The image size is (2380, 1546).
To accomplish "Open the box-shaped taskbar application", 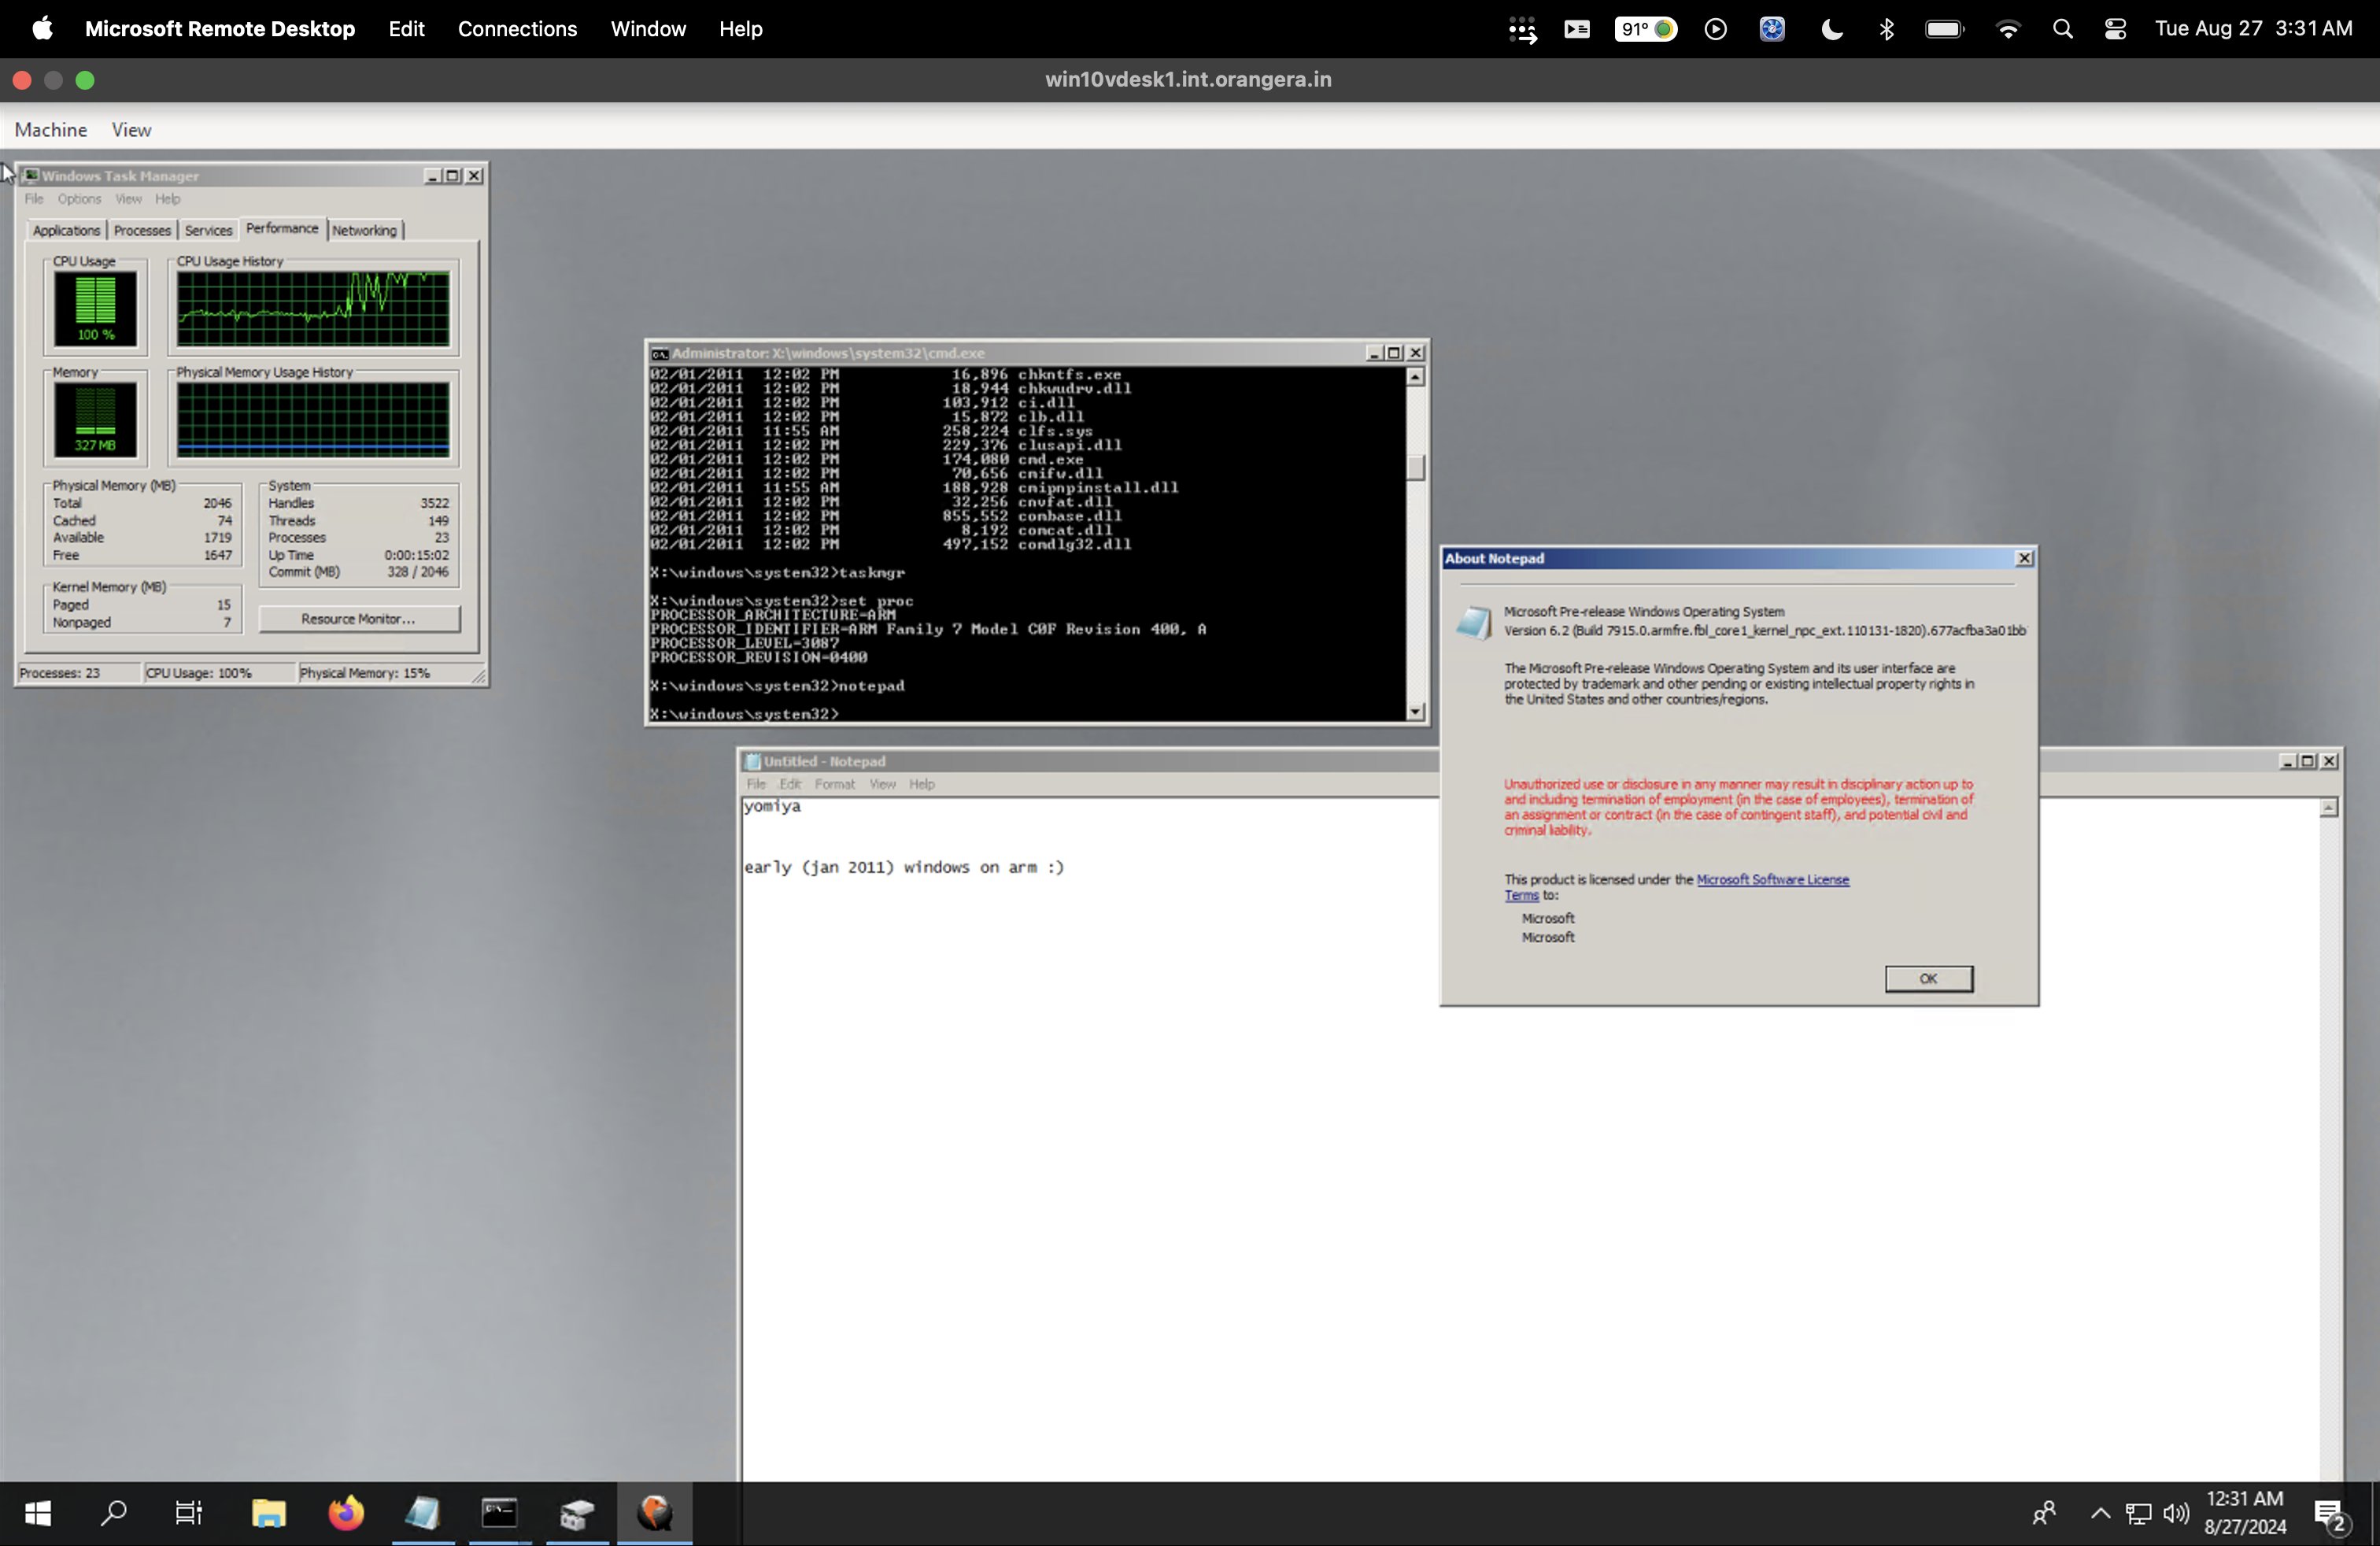I will tap(577, 1513).
